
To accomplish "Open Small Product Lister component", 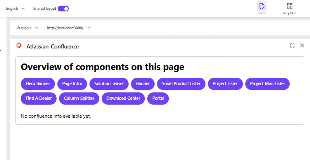I will (x=181, y=83).
